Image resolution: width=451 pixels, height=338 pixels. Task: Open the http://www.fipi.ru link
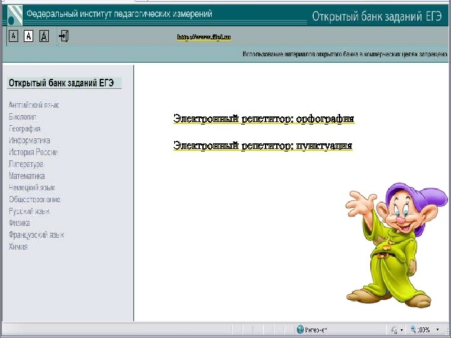pos(204,37)
